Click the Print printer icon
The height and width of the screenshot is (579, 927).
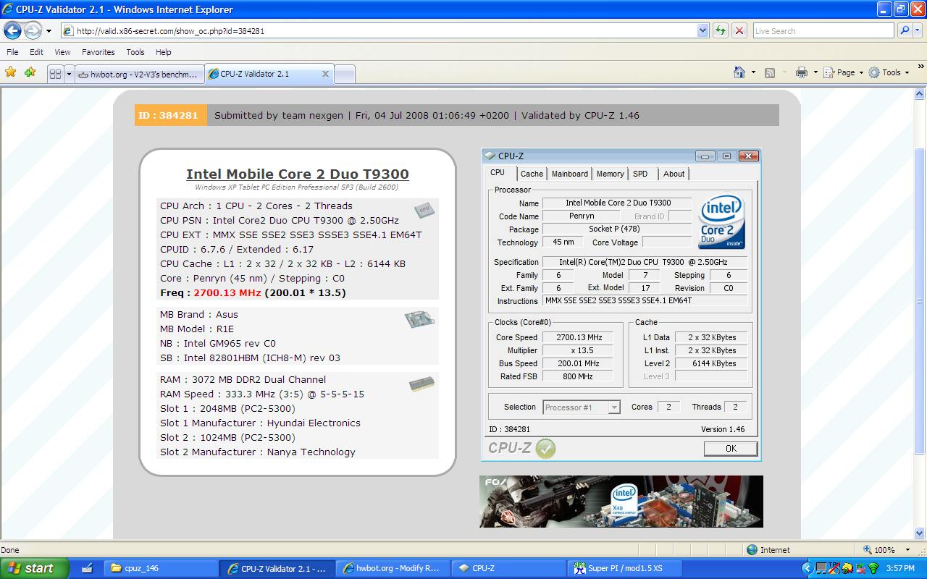point(801,72)
